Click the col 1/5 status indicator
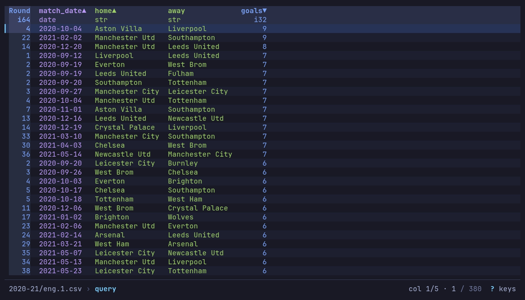 tap(424, 289)
